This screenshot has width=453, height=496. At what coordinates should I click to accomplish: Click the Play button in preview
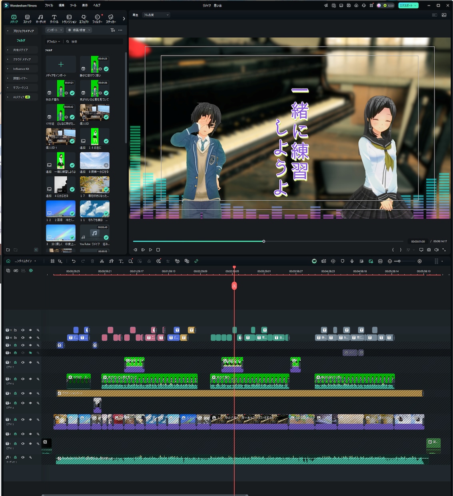[x=151, y=250]
